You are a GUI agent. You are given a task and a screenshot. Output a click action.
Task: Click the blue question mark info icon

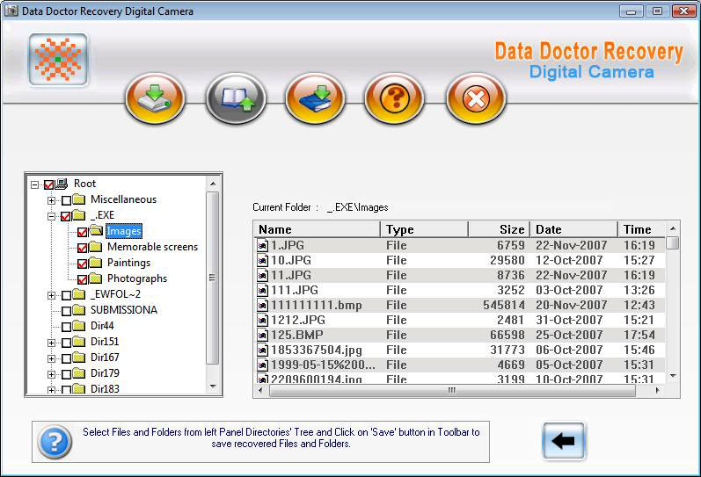pyautogui.click(x=55, y=442)
